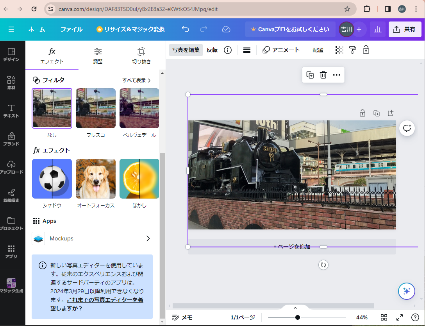
Task: Click the これまでの写真エディター link
Action: click(x=100, y=300)
